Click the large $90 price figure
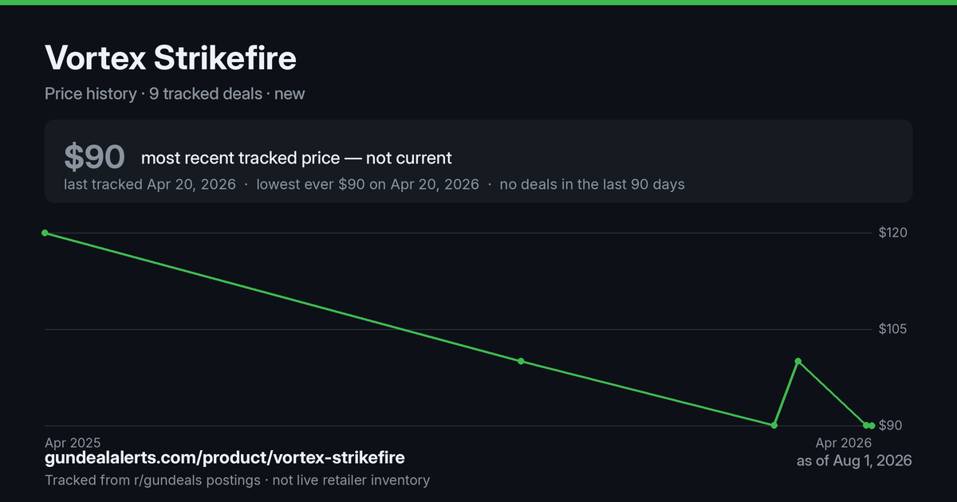957x502 pixels. point(94,157)
